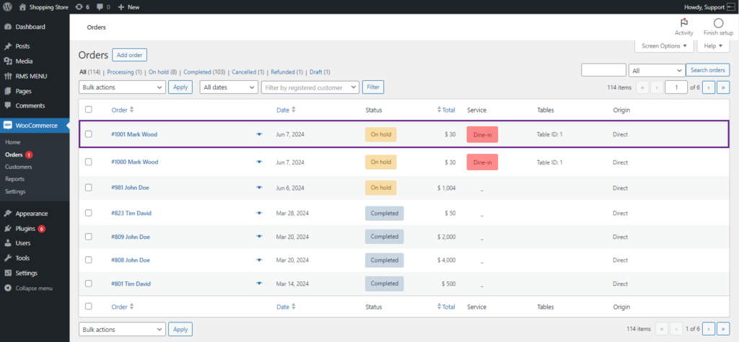This screenshot has height=342, width=739.
Task: Select checkbox for order #981 John Doe
Action: click(89, 188)
